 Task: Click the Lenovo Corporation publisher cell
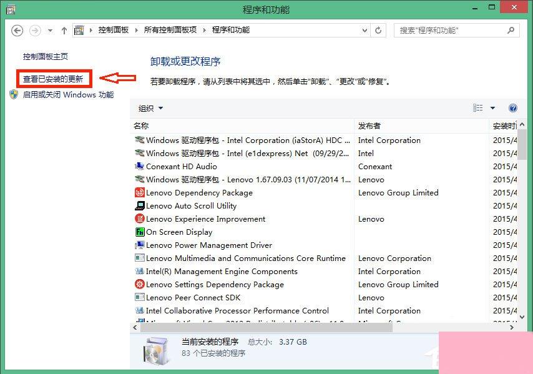pos(394,258)
